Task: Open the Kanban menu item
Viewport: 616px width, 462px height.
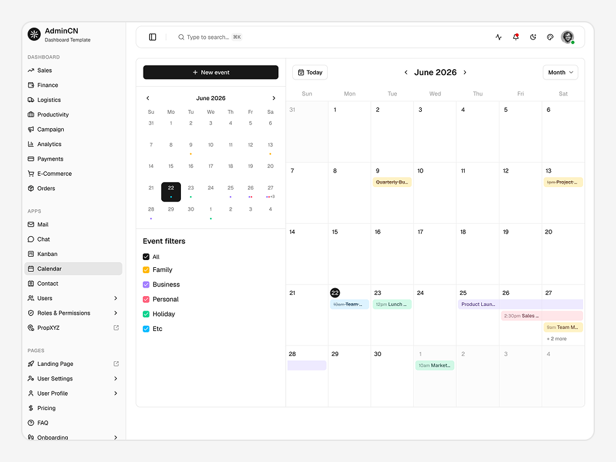Action: point(73,254)
